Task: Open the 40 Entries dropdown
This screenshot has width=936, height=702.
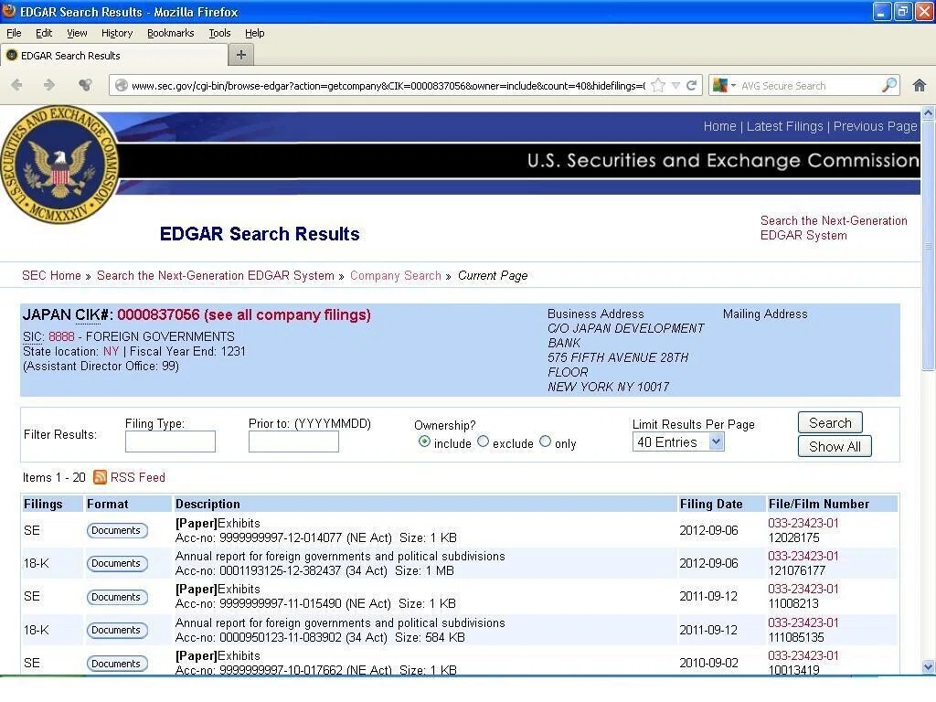Action: pyautogui.click(x=678, y=442)
